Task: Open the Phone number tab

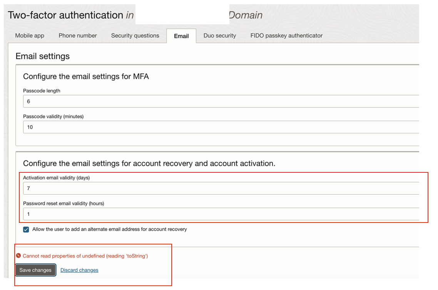Action: pyautogui.click(x=77, y=35)
